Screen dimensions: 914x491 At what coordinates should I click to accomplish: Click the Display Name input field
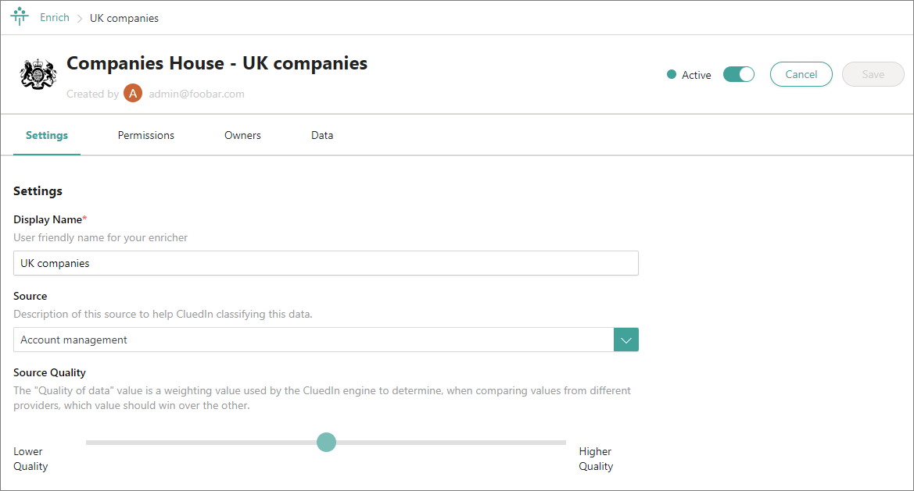click(326, 263)
